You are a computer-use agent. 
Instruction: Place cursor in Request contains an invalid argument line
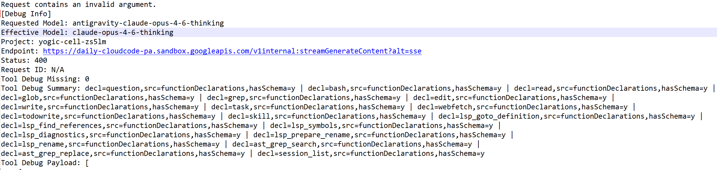(78, 5)
